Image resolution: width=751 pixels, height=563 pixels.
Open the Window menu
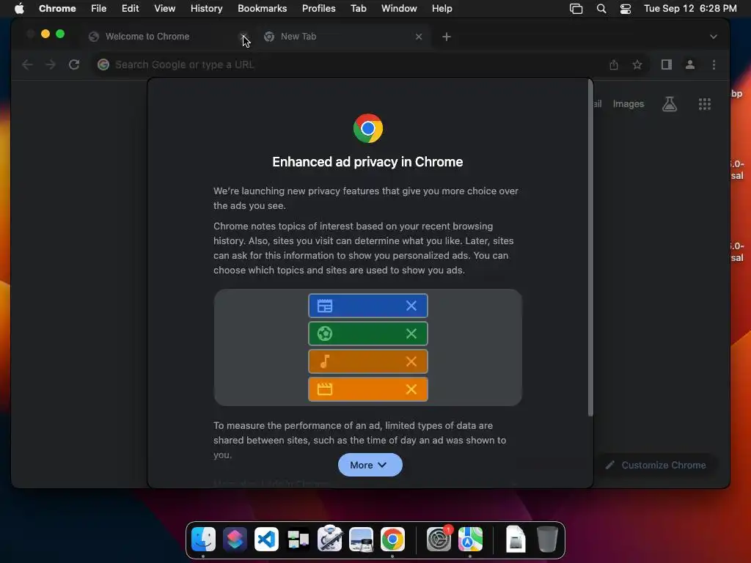coord(399,9)
